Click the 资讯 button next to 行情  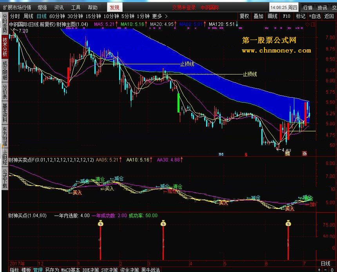[322, 8]
